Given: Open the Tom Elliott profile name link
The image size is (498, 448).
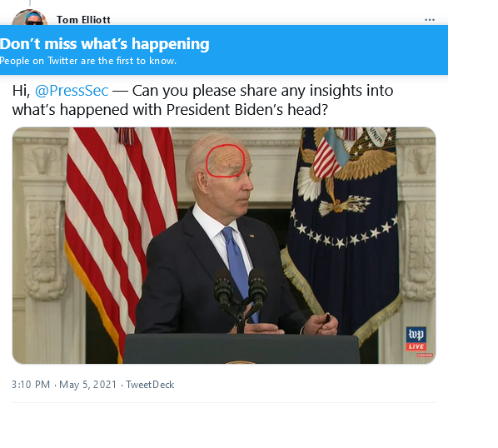Looking at the screenshot, I should (83, 20).
